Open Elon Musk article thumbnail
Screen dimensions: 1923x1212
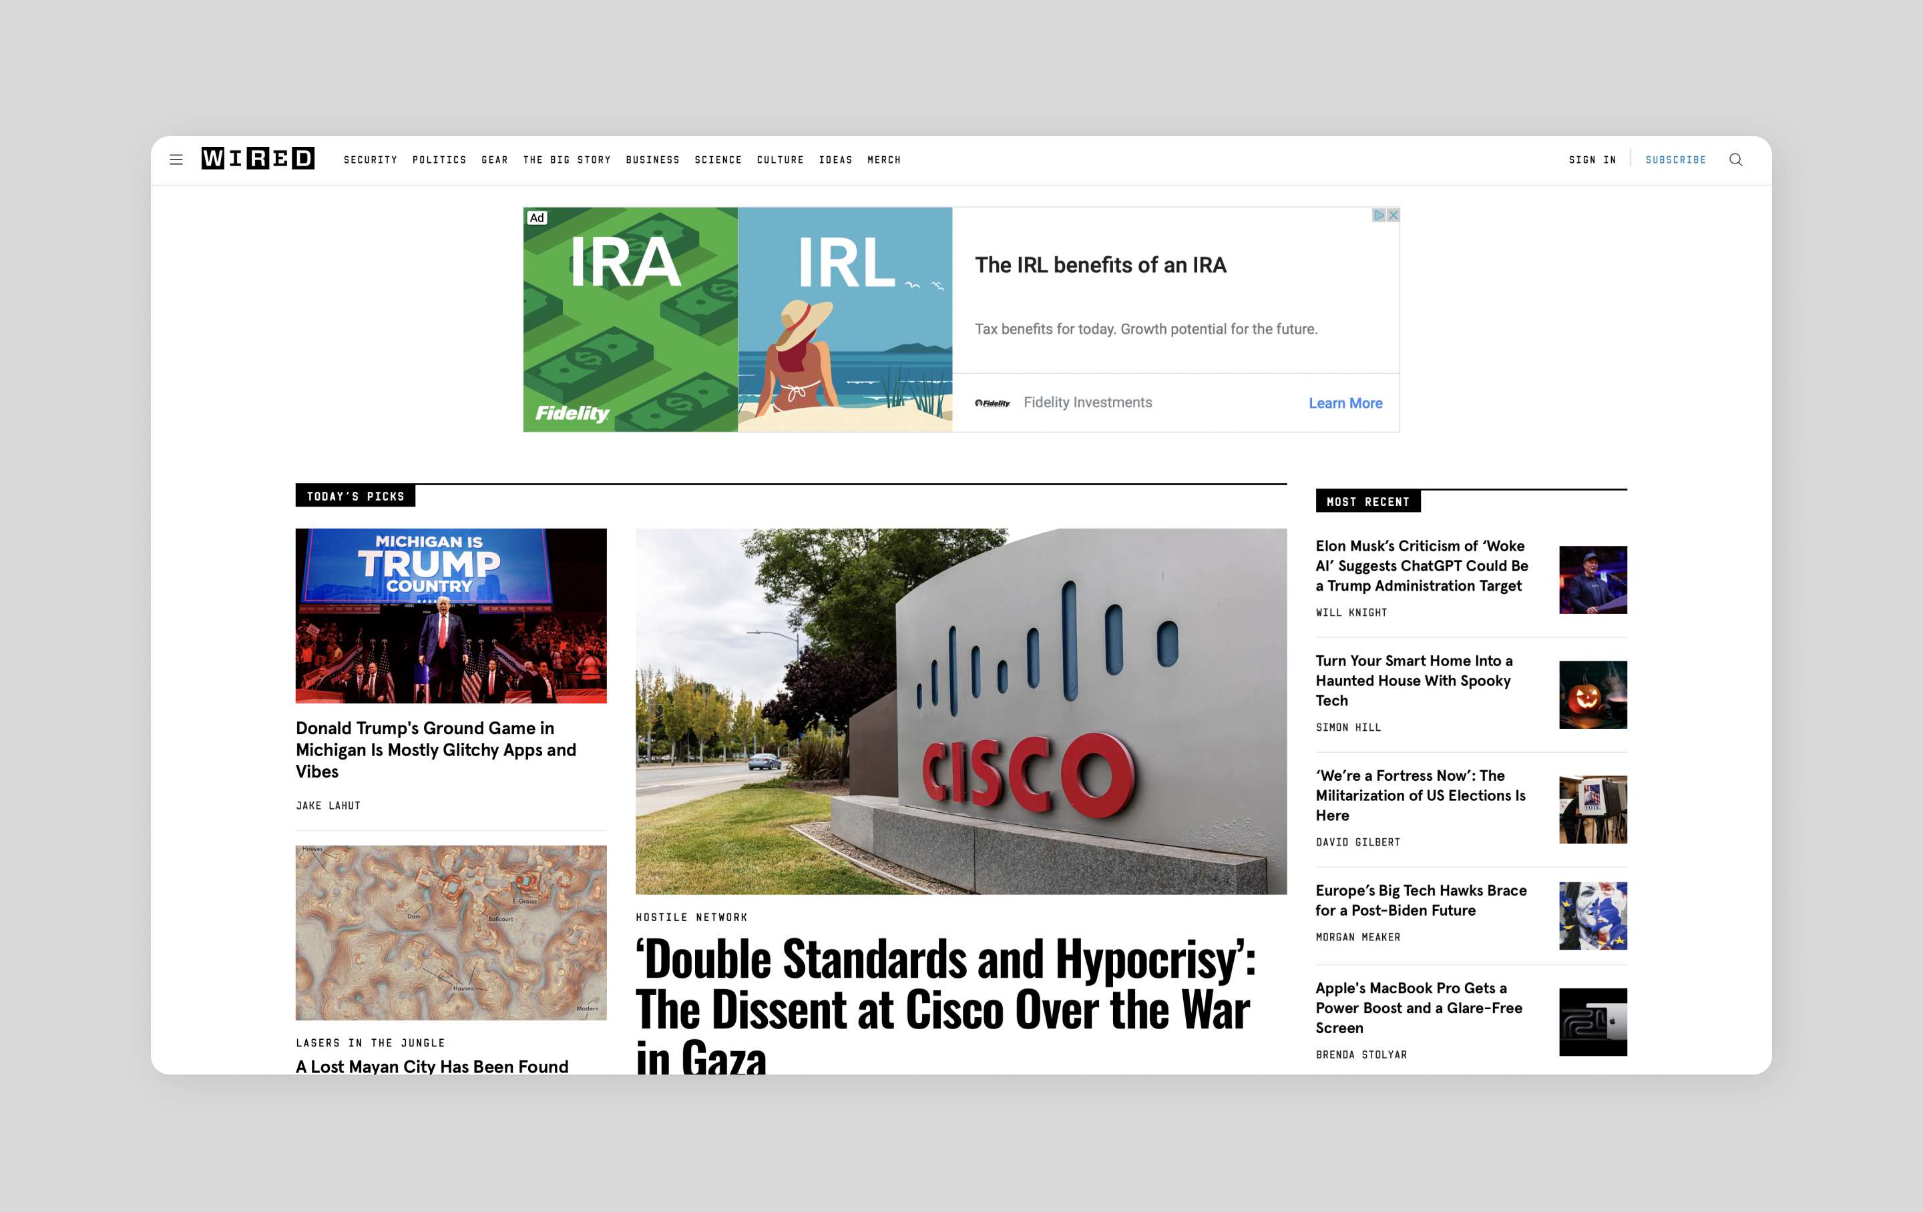tap(1592, 580)
